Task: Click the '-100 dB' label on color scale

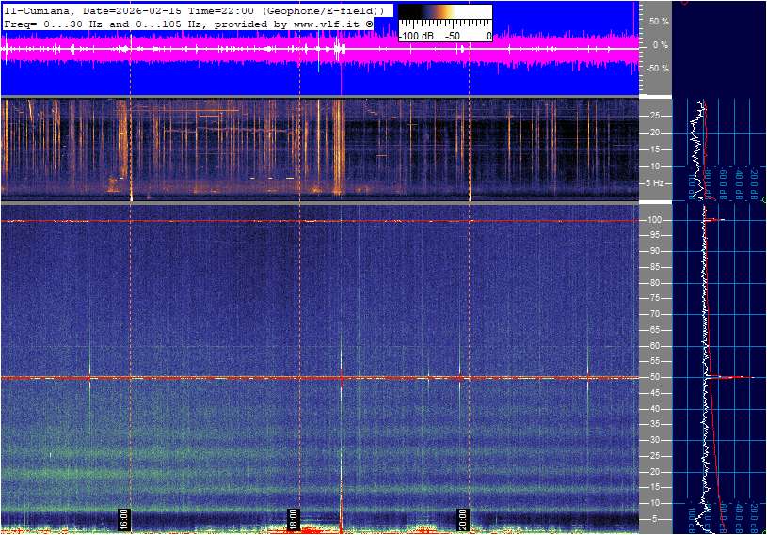Action: [x=417, y=36]
